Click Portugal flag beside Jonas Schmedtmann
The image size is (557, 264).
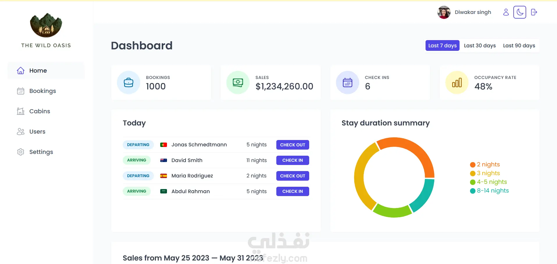click(x=164, y=145)
